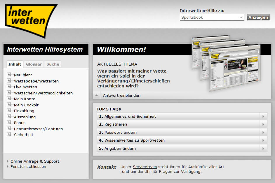The width and height of the screenshot is (275, 183).
Task: Click arrow icon on Allgemeines und Sicherheit row
Action: (x=263, y=117)
